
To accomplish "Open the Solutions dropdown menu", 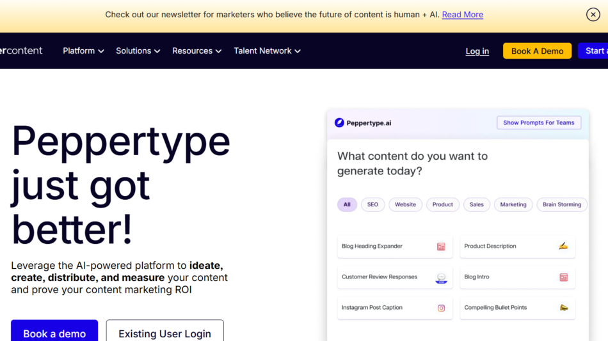I will [138, 51].
